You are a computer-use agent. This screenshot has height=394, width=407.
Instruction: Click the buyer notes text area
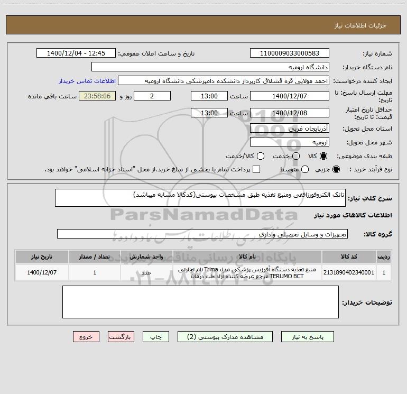tap(201, 302)
